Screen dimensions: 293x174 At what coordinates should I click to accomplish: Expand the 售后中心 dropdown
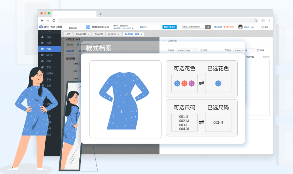[x=145, y=27]
